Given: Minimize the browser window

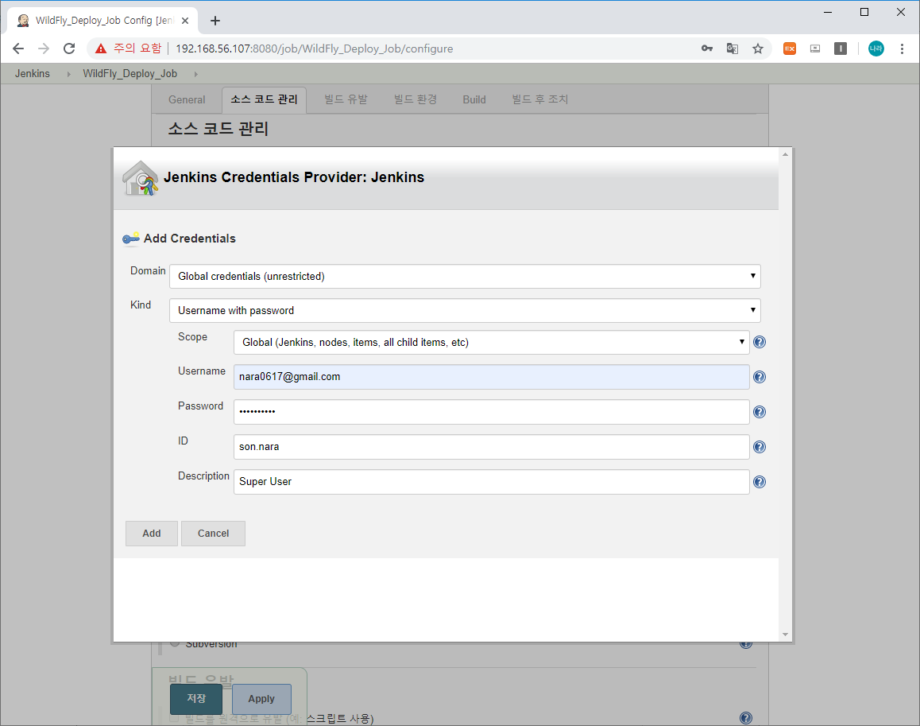Looking at the screenshot, I should [828, 13].
